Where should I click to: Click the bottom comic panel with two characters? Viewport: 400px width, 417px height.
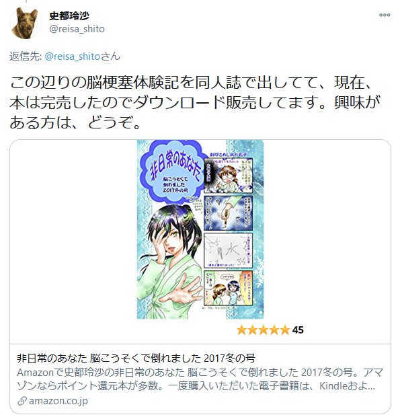click(x=229, y=288)
